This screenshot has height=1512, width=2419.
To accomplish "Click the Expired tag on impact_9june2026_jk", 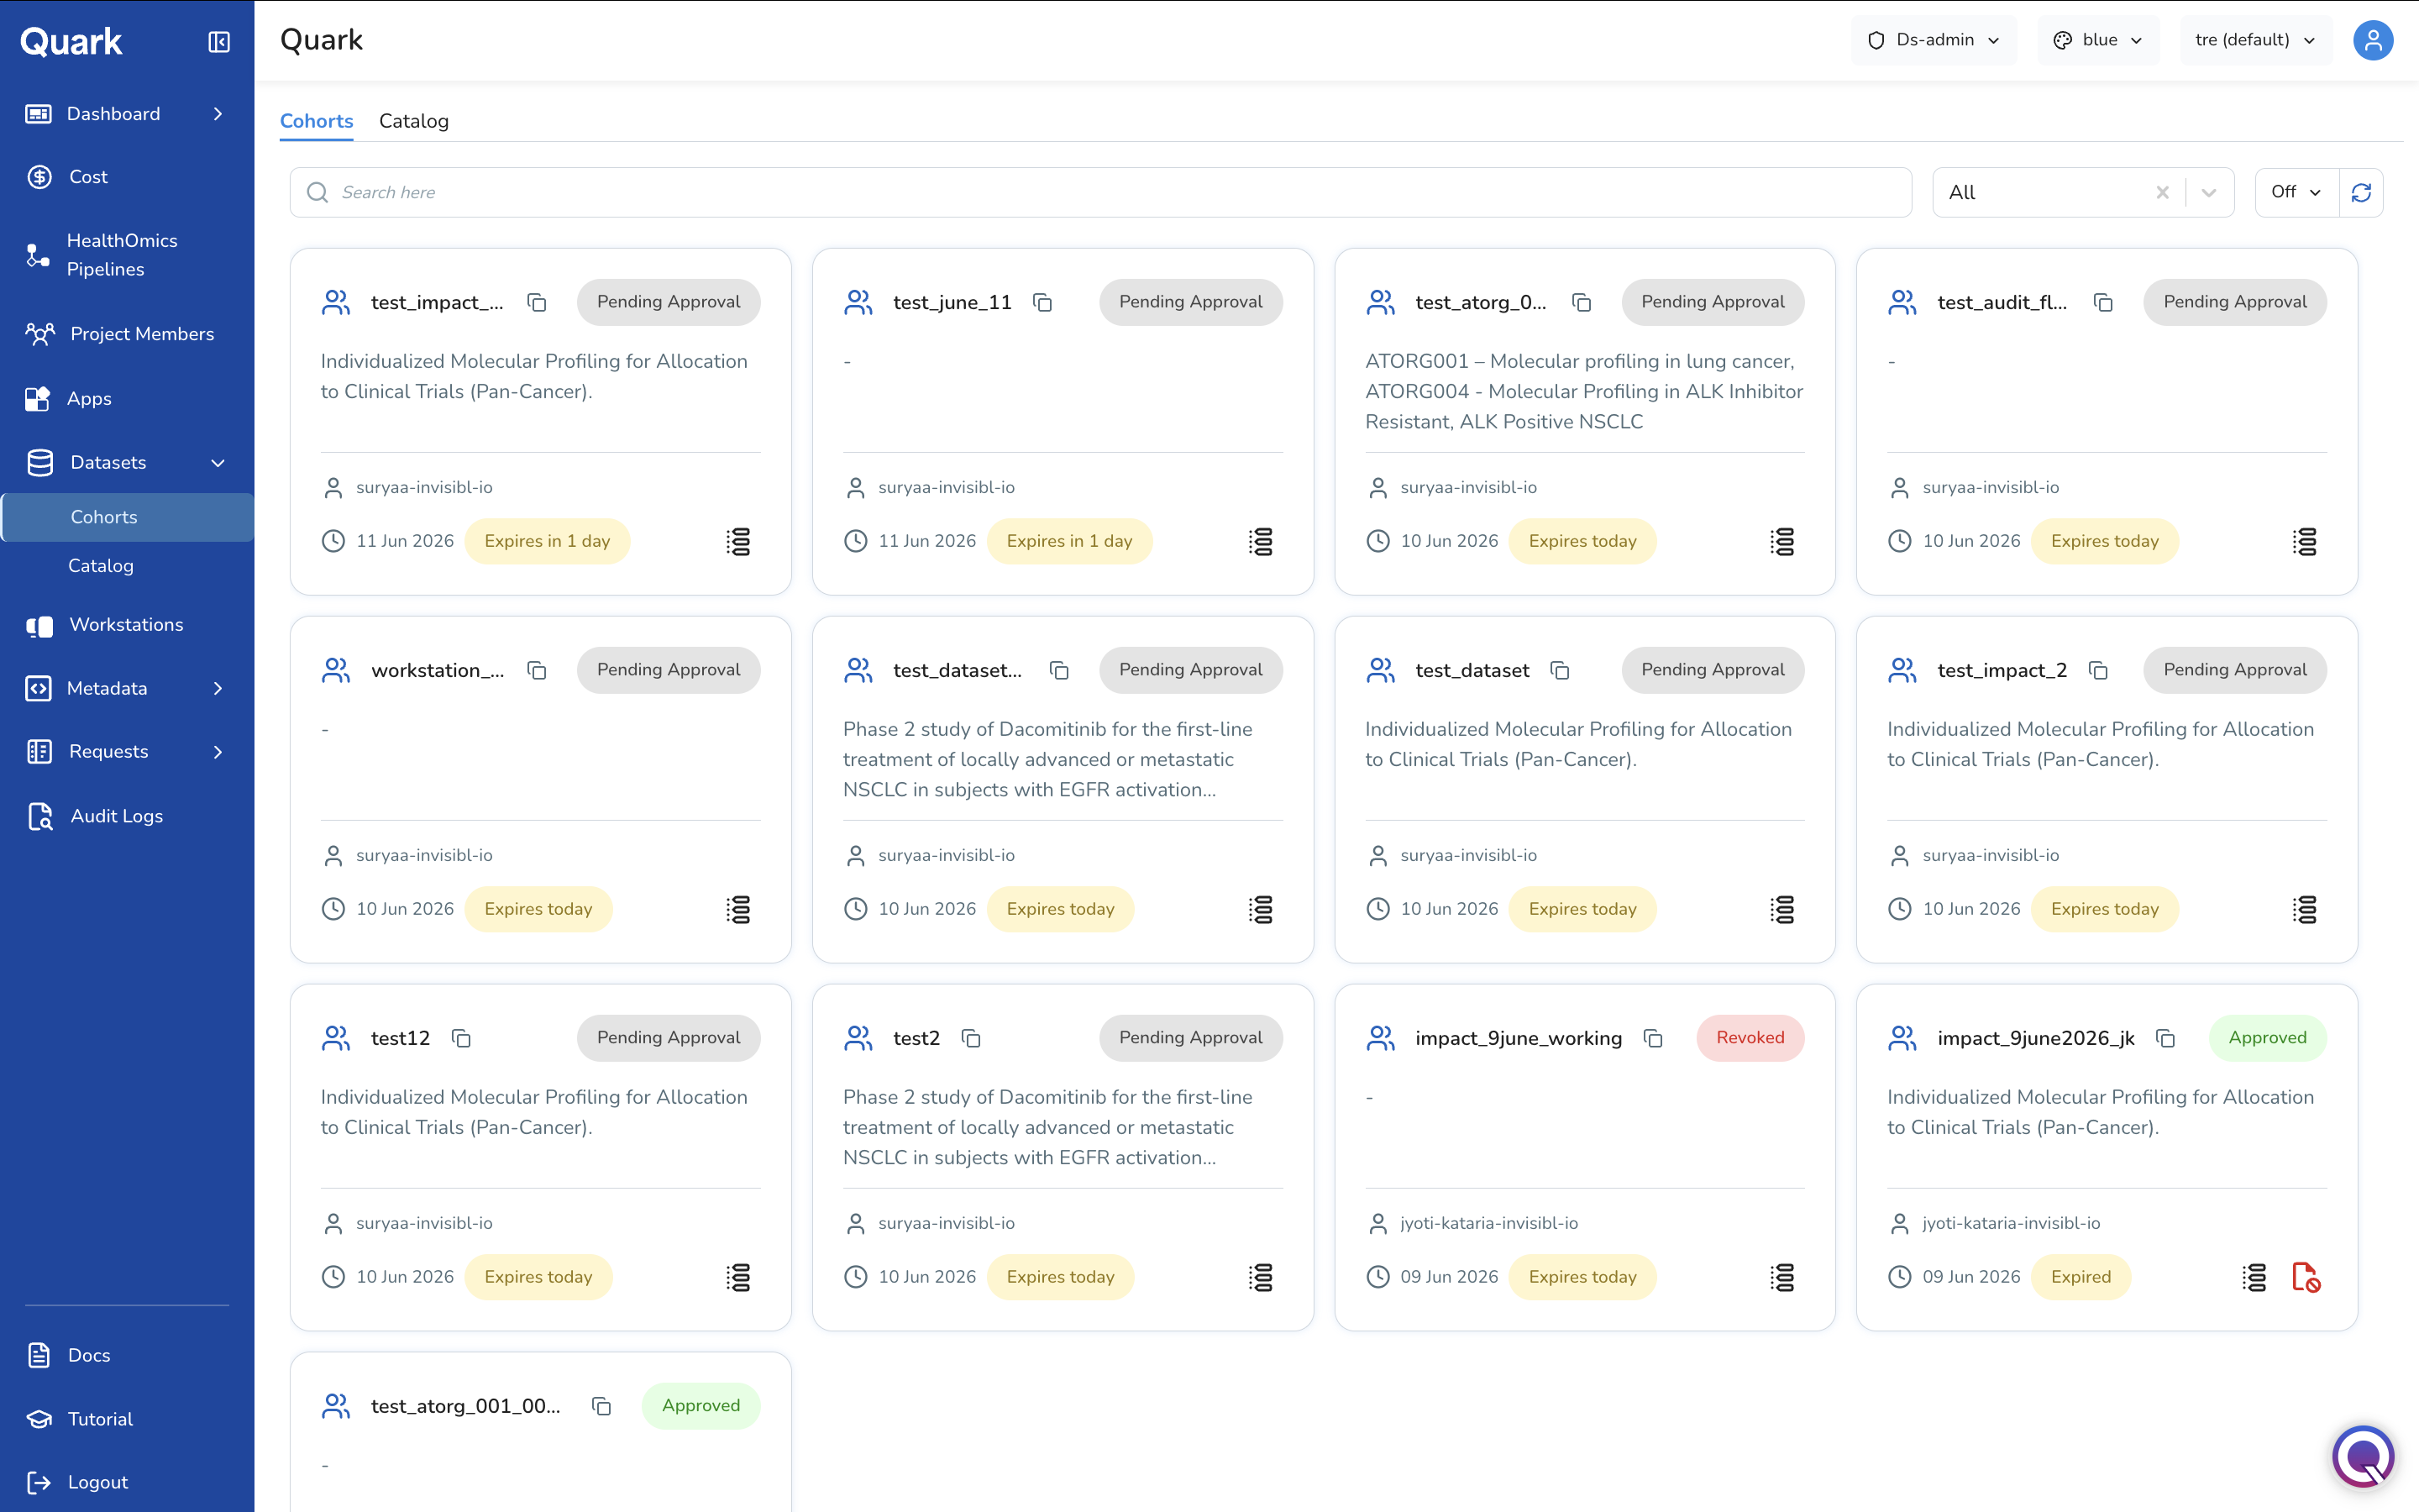I will coord(2081,1277).
